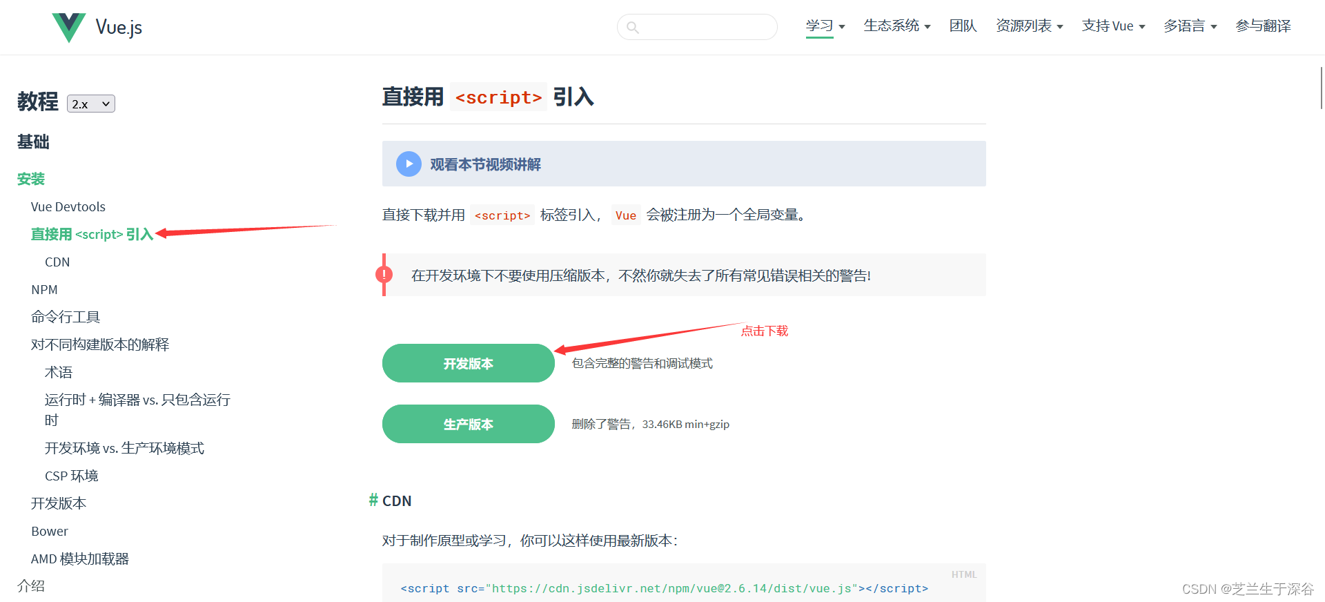Screen dimensions: 1325x602
Task: Expand the 资源列表 menu
Action: [x=1030, y=26]
